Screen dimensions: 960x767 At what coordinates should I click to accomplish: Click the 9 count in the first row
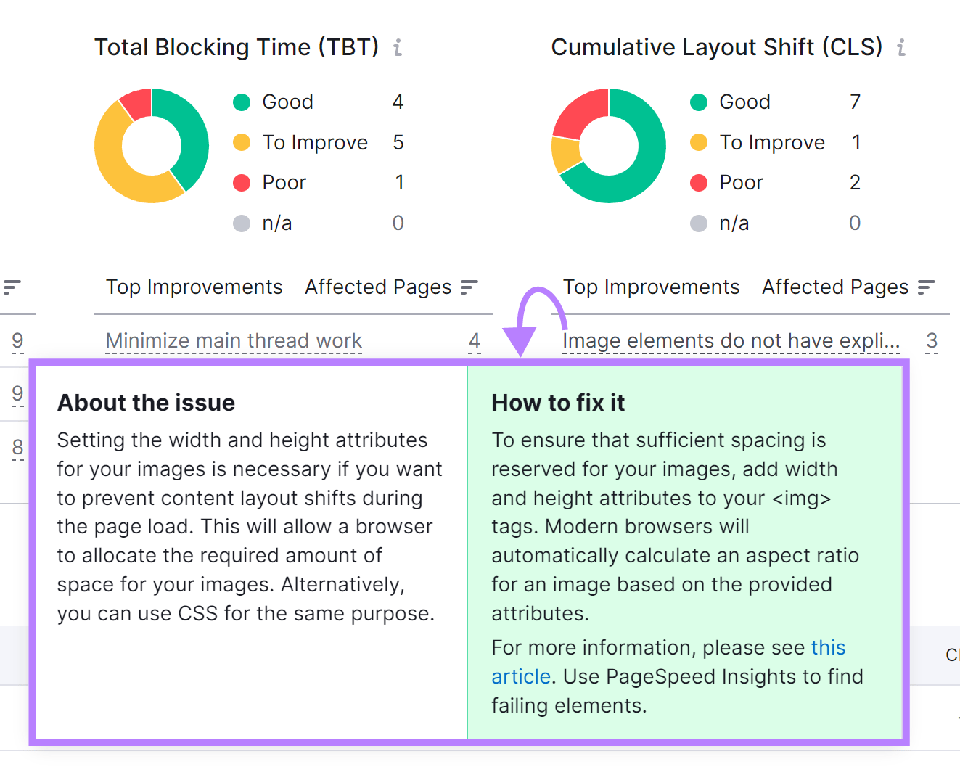click(x=17, y=340)
